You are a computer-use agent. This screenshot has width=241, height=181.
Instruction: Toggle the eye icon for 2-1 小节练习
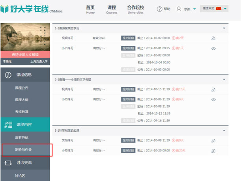coord(213,100)
